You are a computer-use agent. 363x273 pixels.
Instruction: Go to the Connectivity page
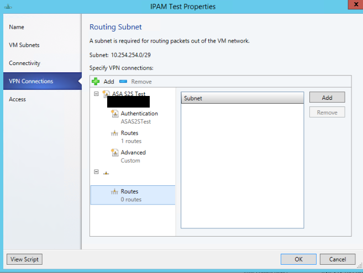click(x=25, y=63)
